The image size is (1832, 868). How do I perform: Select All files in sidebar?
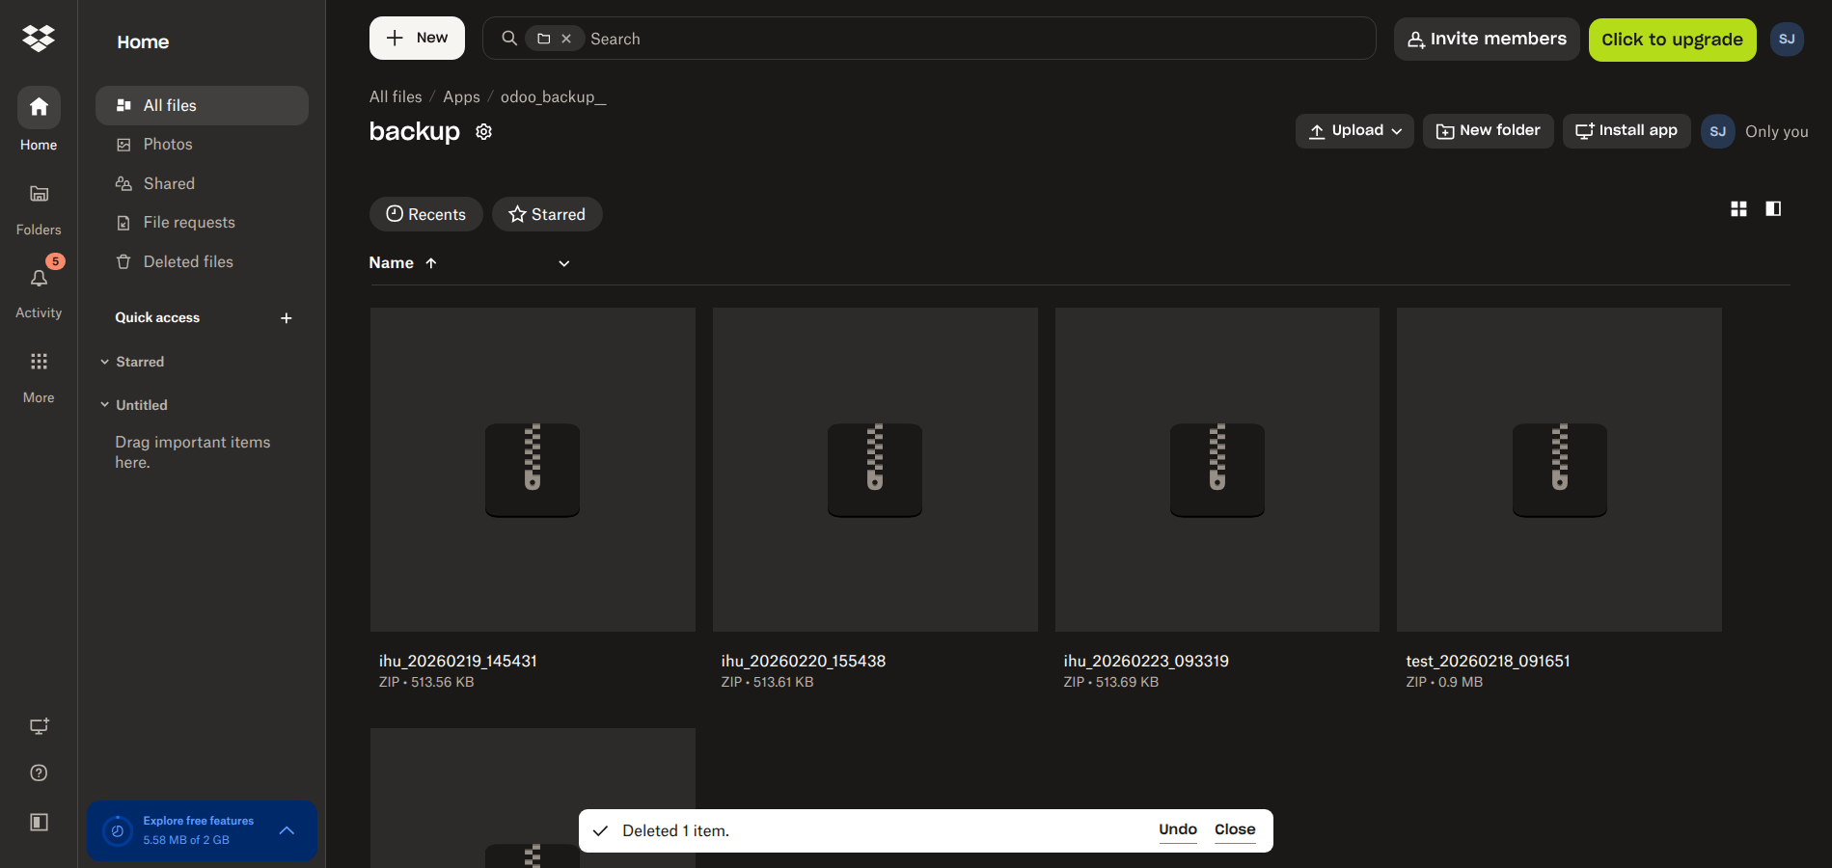pyautogui.click(x=202, y=105)
